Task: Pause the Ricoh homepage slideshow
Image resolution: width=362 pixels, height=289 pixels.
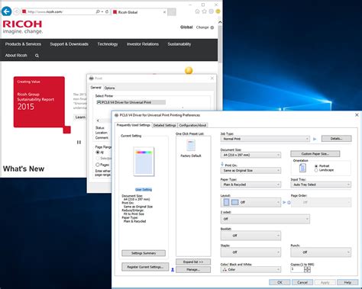Action: [x=79, y=143]
